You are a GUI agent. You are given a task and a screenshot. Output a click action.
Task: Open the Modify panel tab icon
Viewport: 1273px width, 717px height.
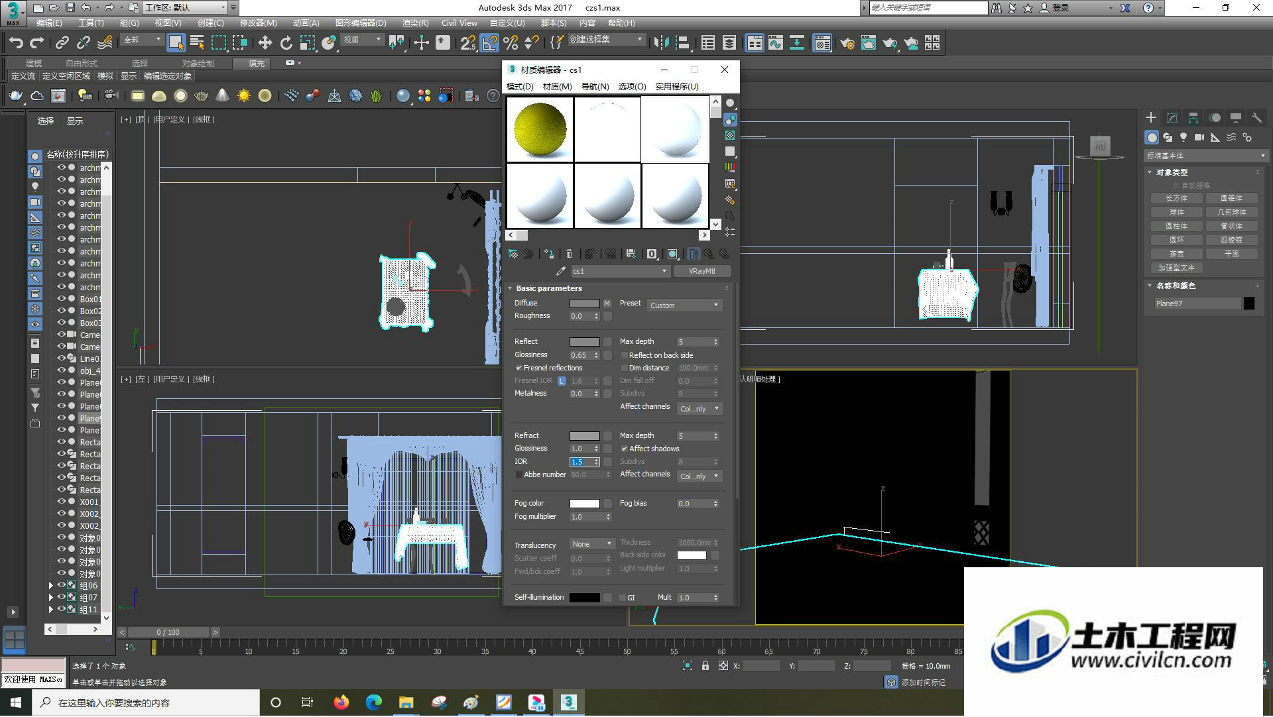1172,118
